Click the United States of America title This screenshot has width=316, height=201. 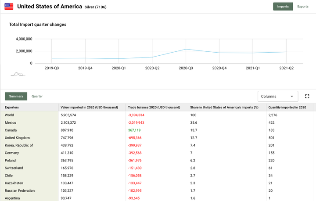point(50,7)
